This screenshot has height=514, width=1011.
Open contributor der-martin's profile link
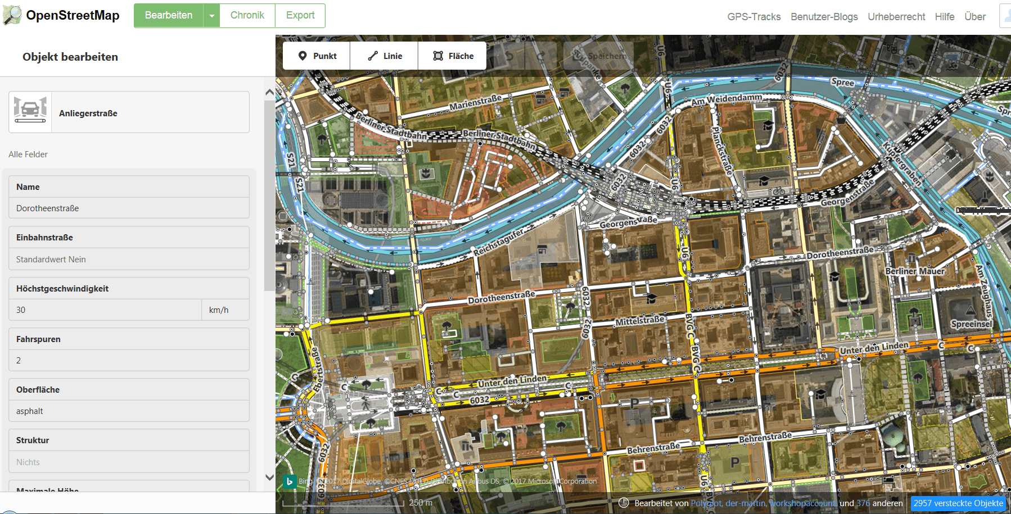coord(746,503)
